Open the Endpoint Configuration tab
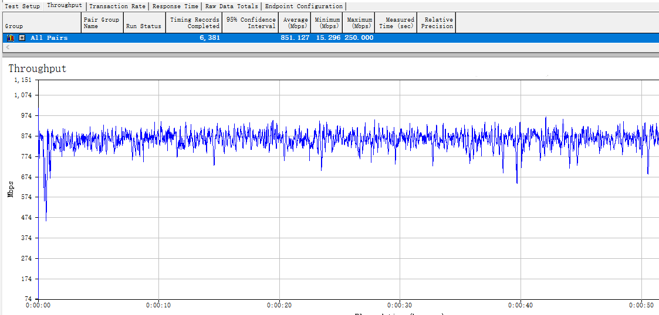Screen dimensions: 659x315 click(303, 6)
